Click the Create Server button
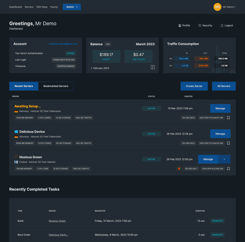This screenshot has height=242, width=245. 194,86
